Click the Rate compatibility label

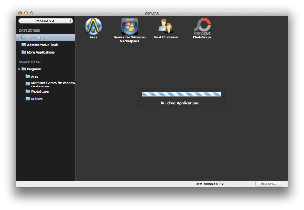point(210,184)
